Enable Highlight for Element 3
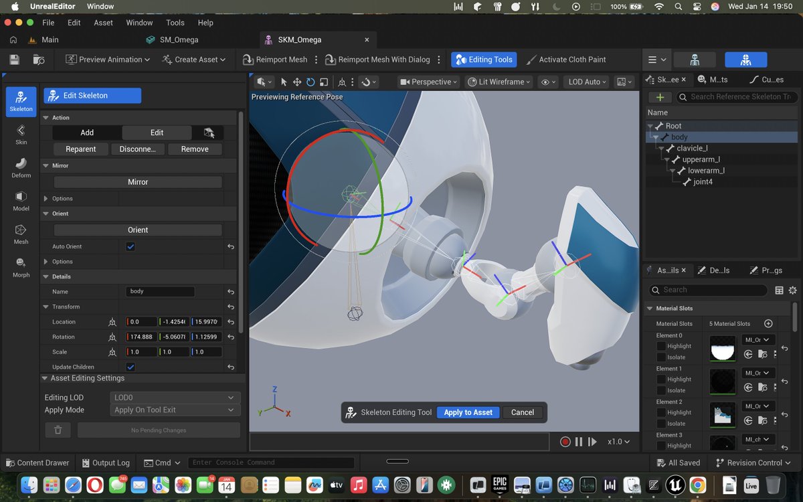 [661, 446]
